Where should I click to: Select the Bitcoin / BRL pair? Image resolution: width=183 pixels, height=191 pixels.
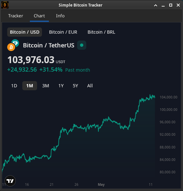[101, 32]
